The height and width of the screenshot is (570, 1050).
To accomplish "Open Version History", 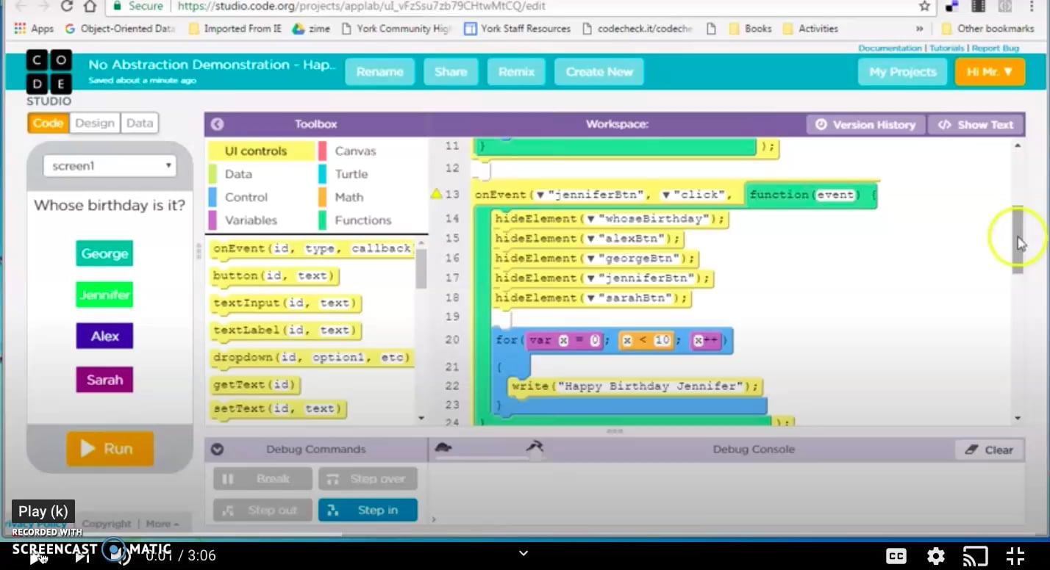I will [x=865, y=125].
